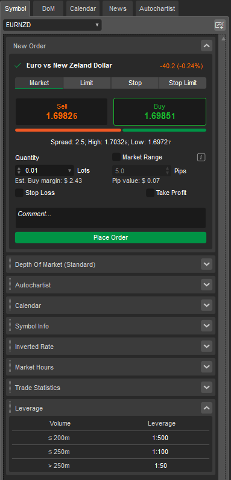
Task: Enable the Take Profit checkbox
Action: click(150, 193)
